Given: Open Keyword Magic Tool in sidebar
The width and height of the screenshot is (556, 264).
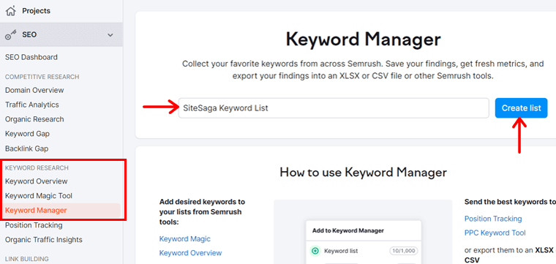Looking at the screenshot, I should coord(39,195).
